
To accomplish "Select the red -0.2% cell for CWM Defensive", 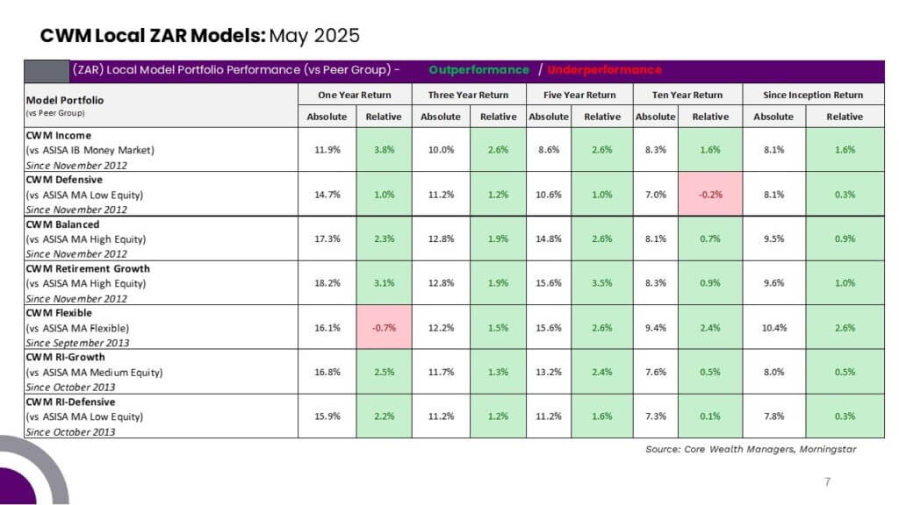I will pos(709,194).
